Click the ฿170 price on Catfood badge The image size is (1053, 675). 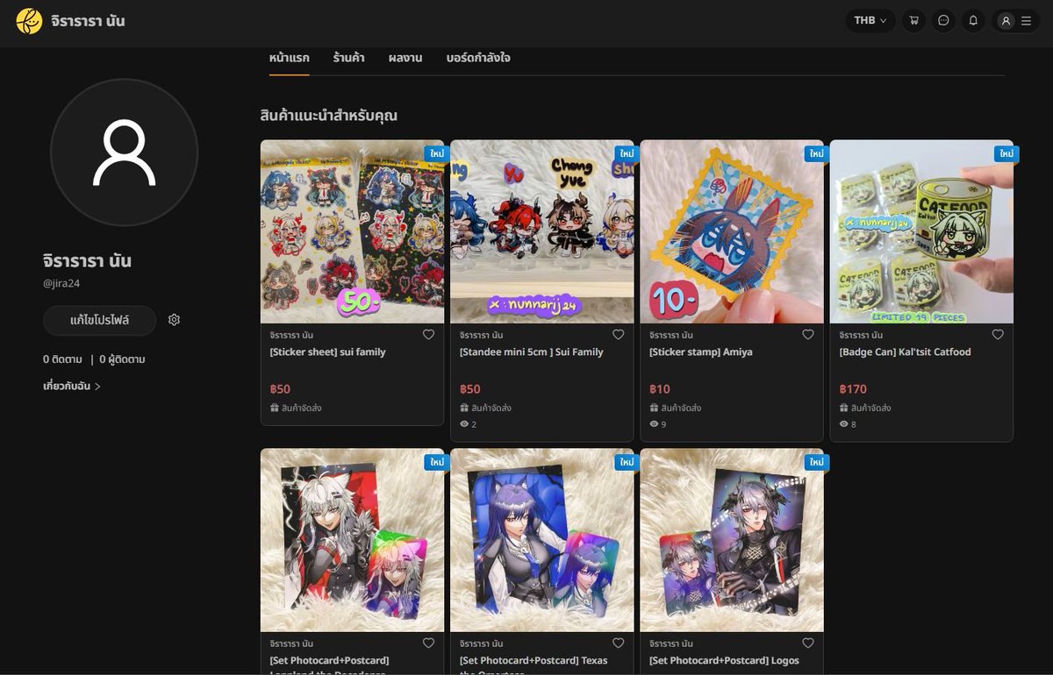(853, 389)
